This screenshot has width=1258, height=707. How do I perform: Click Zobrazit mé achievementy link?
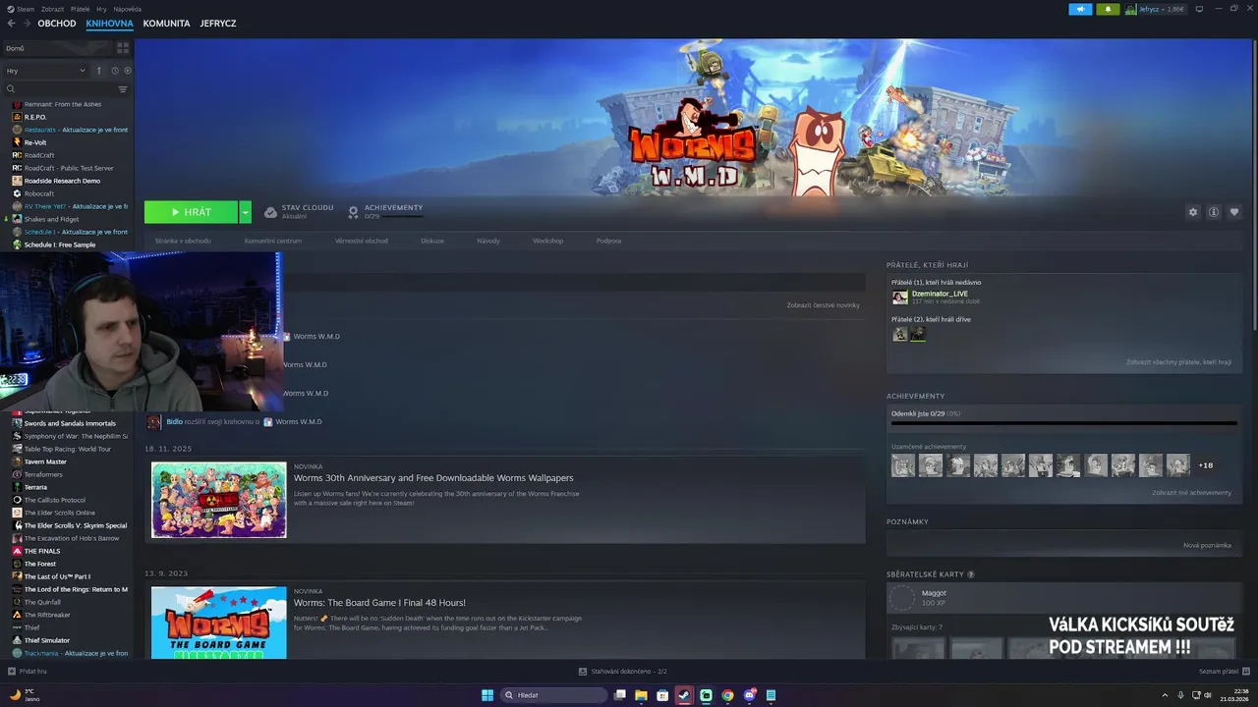[1191, 493]
